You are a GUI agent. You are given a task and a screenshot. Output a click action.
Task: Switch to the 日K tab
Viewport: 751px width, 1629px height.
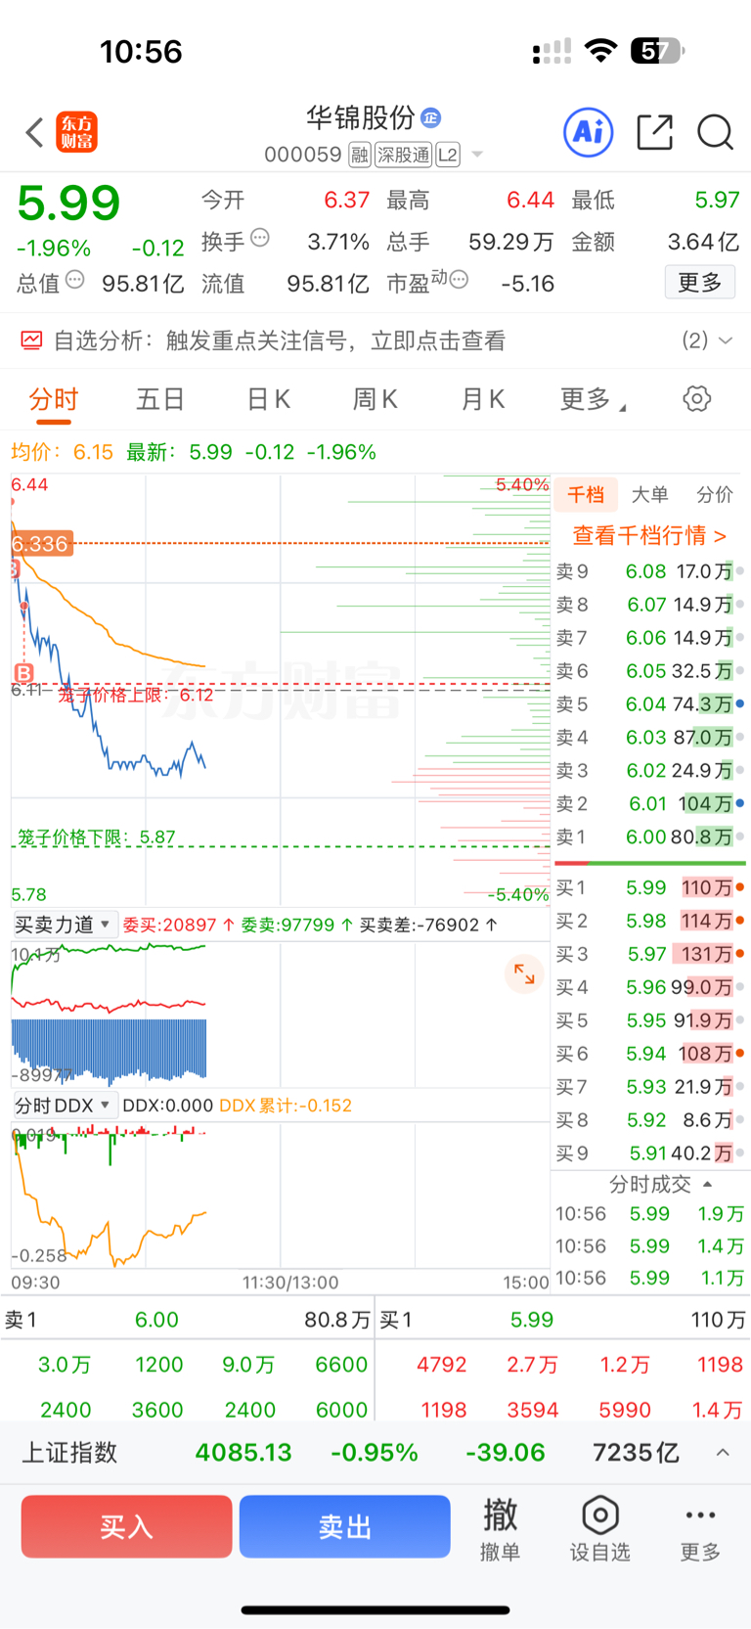point(268,399)
